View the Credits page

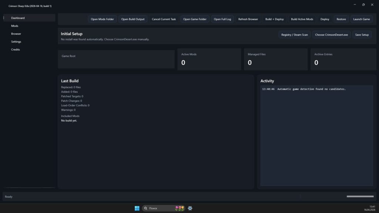(29, 50)
